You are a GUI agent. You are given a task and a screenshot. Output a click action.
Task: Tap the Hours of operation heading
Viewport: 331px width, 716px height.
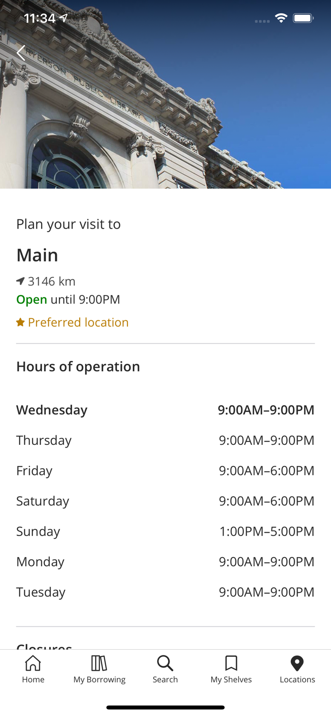[78, 367]
